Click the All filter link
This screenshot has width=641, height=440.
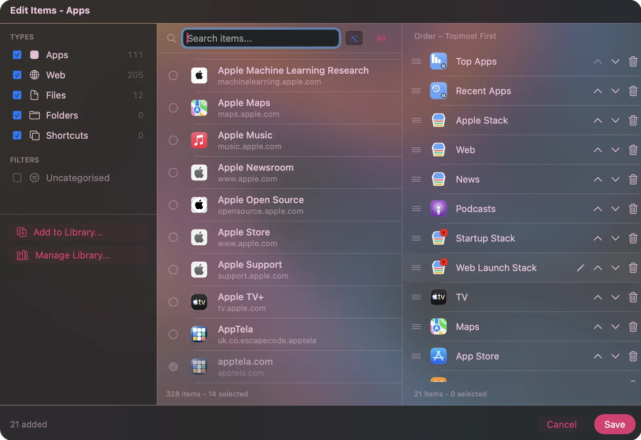coord(381,38)
